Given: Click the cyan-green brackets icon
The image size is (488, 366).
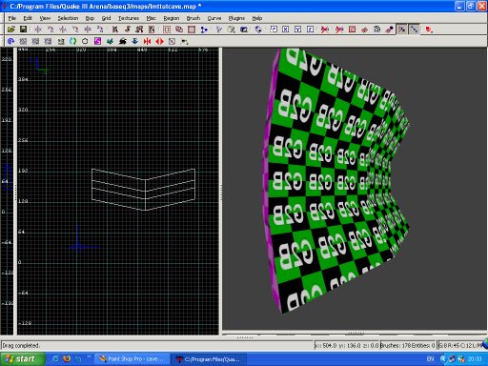Looking at the screenshot, I should 73,41.
